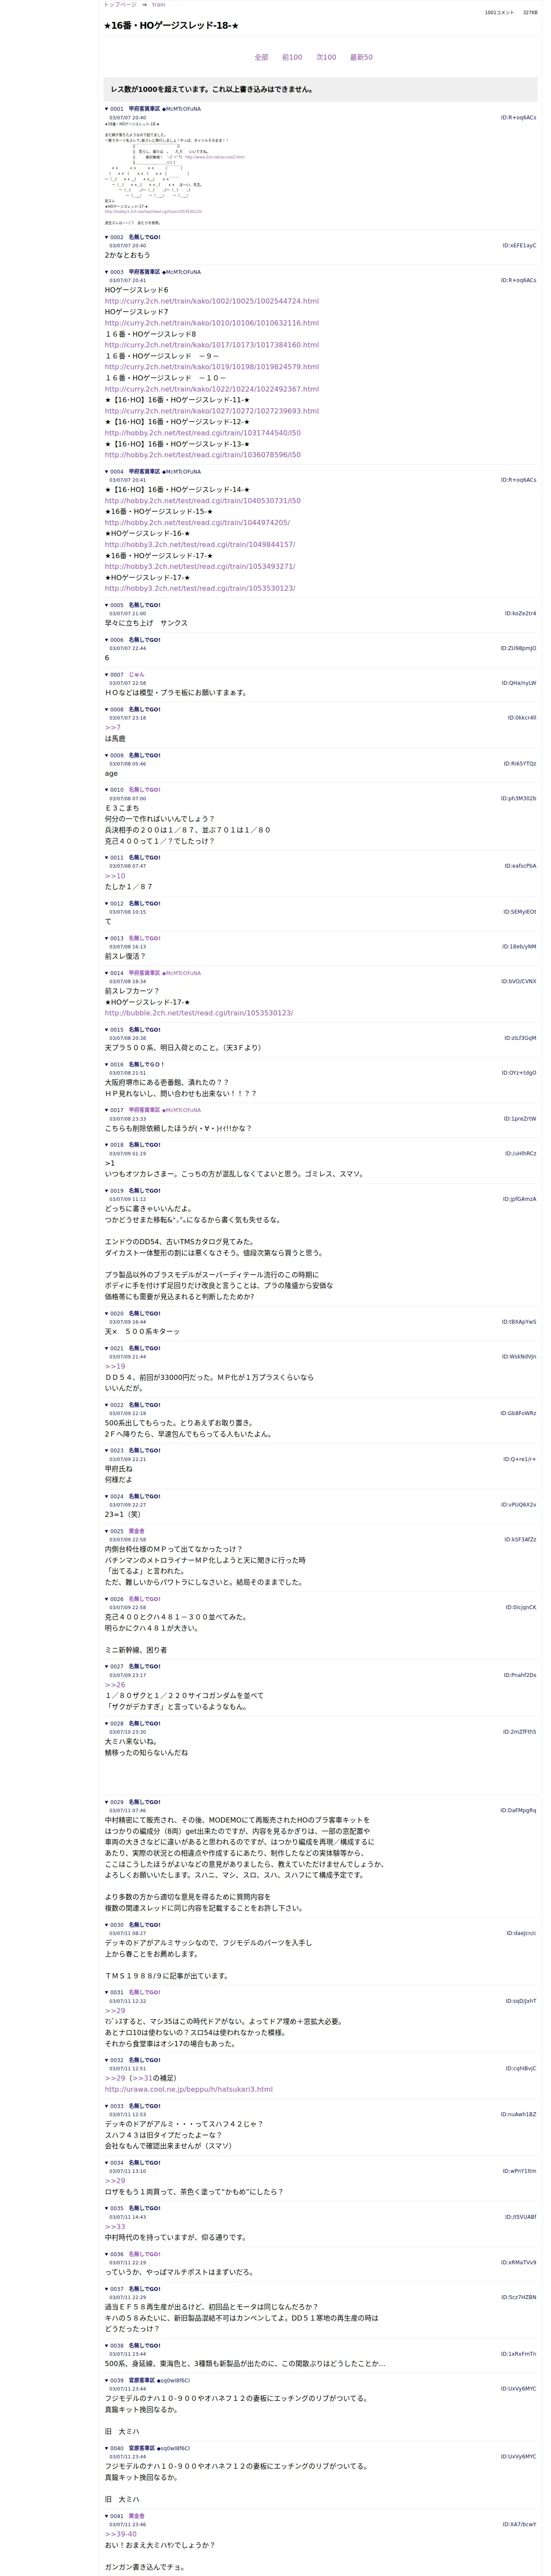
Task: Follow the >>39-40 anchor in post 0041
Action: click(x=121, y=2534)
